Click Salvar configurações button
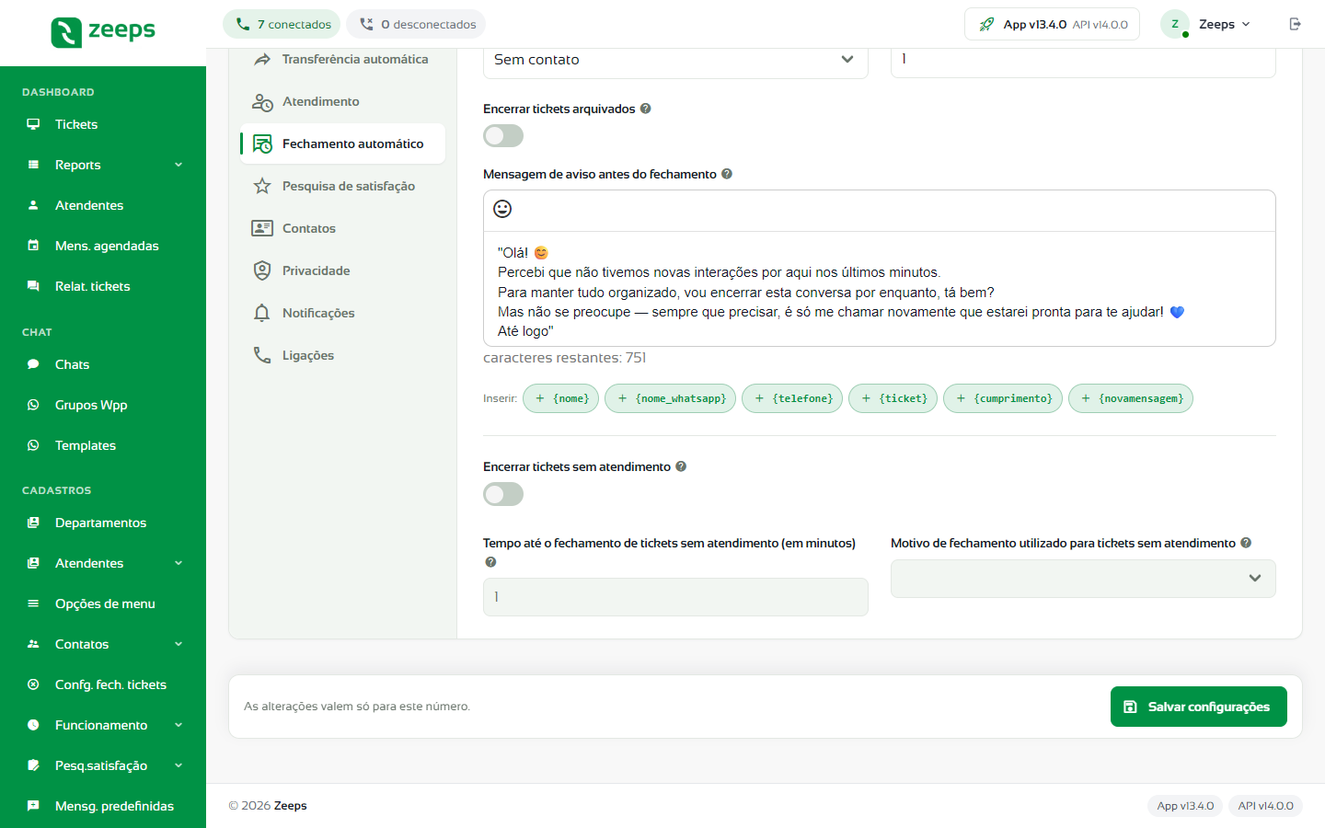This screenshot has width=1325, height=828. click(x=1199, y=707)
